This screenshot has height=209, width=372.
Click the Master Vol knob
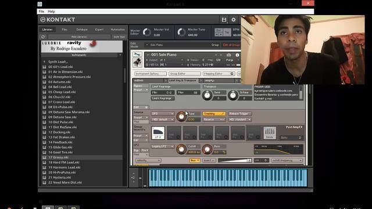(x=147, y=33)
